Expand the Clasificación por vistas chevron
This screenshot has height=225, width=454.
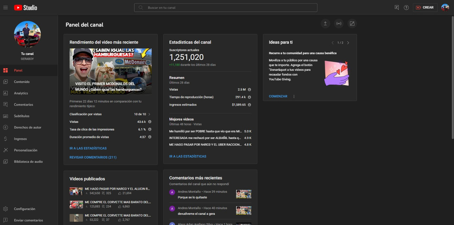(149, 114)
